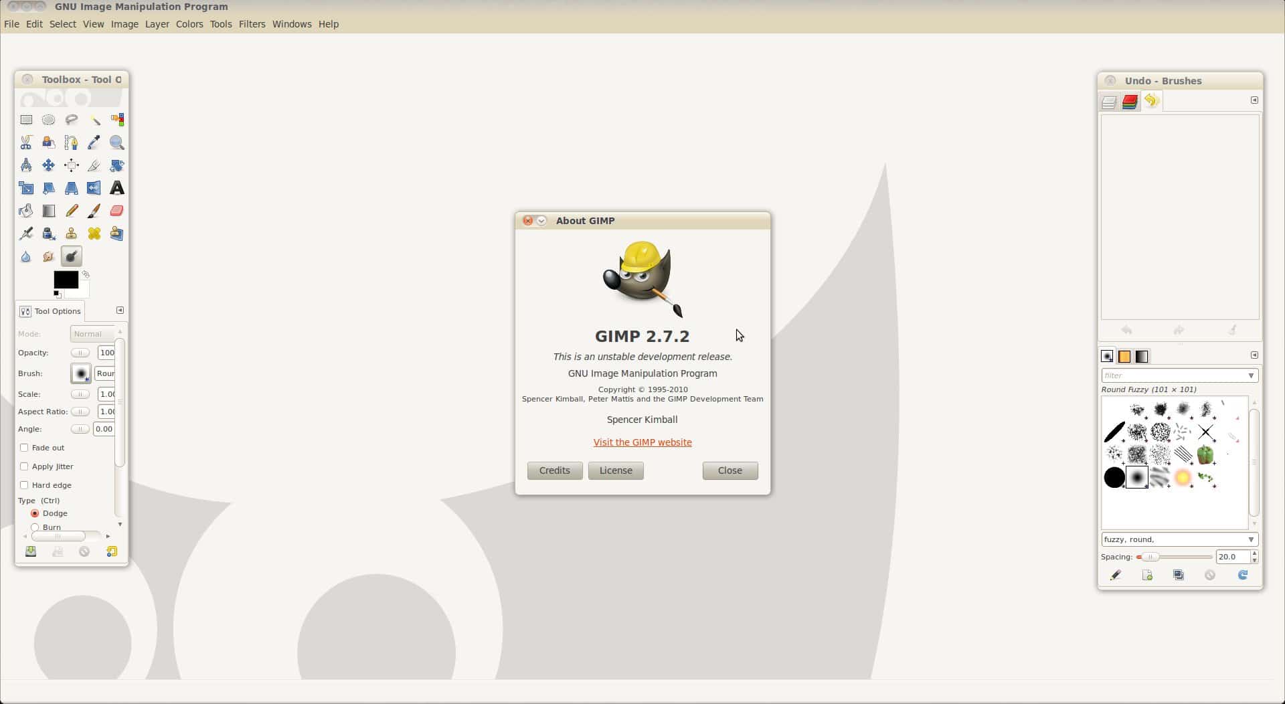Open the Visit the GIMP website link
The image size is (1285, 704).
(x=642, y=442)
